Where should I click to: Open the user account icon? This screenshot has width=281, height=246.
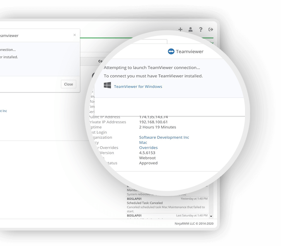tap(190, 29)
